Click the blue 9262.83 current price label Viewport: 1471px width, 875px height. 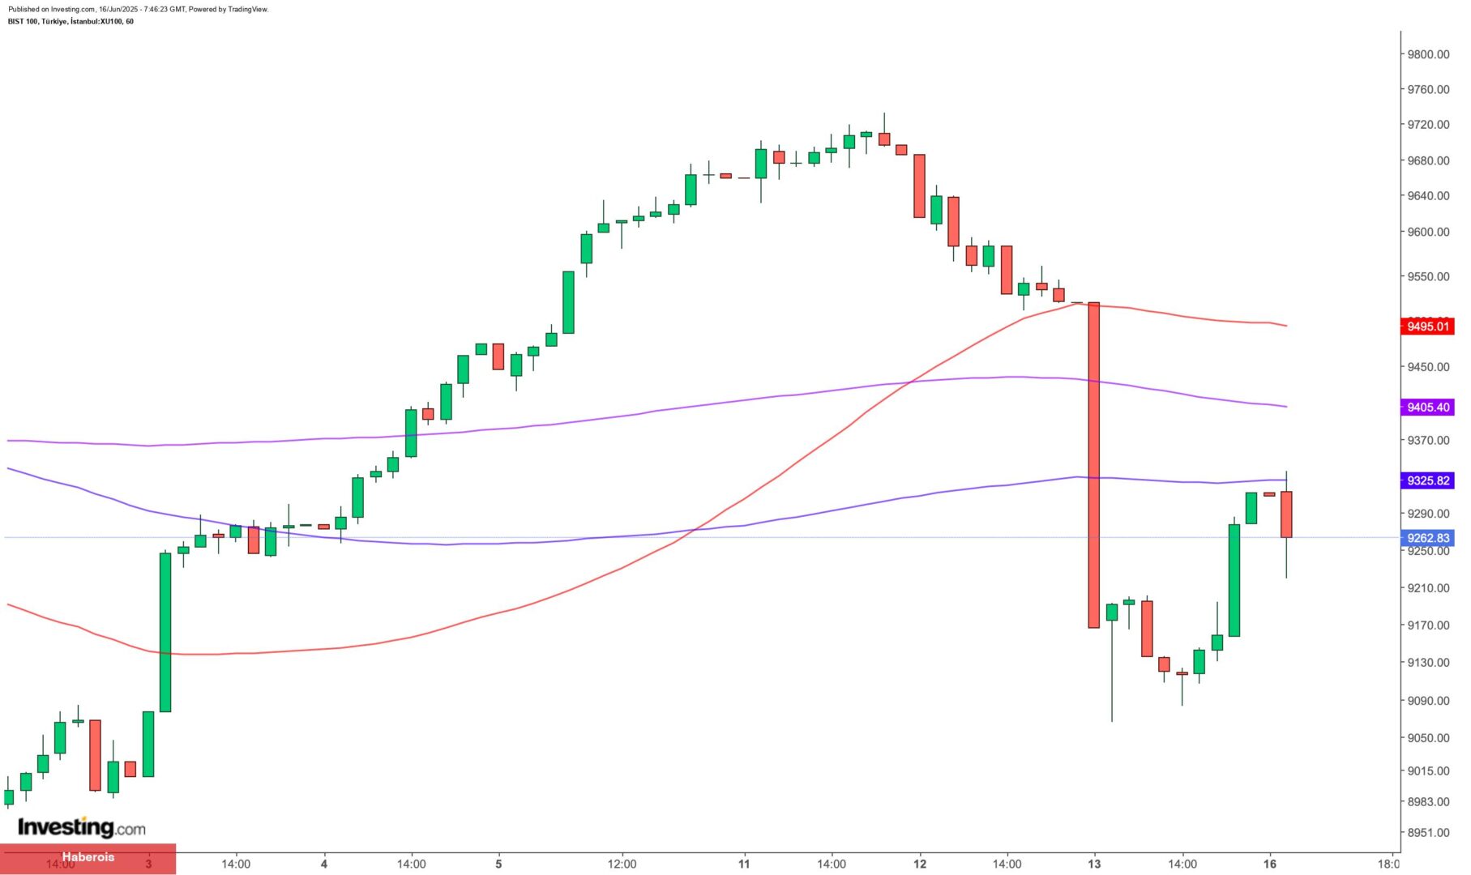(1427, 538)
